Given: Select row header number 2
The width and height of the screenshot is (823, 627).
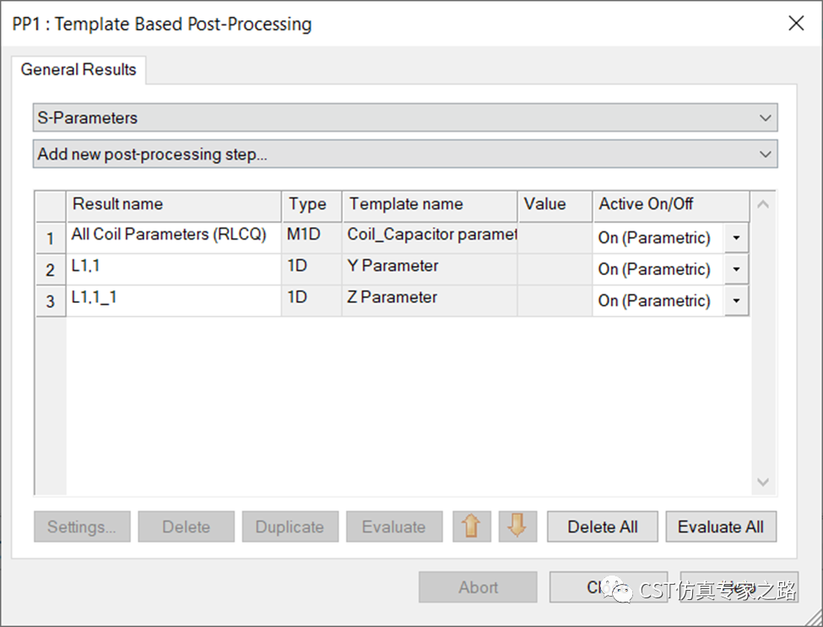Looking at the screenshot, I should pos(50,270).
